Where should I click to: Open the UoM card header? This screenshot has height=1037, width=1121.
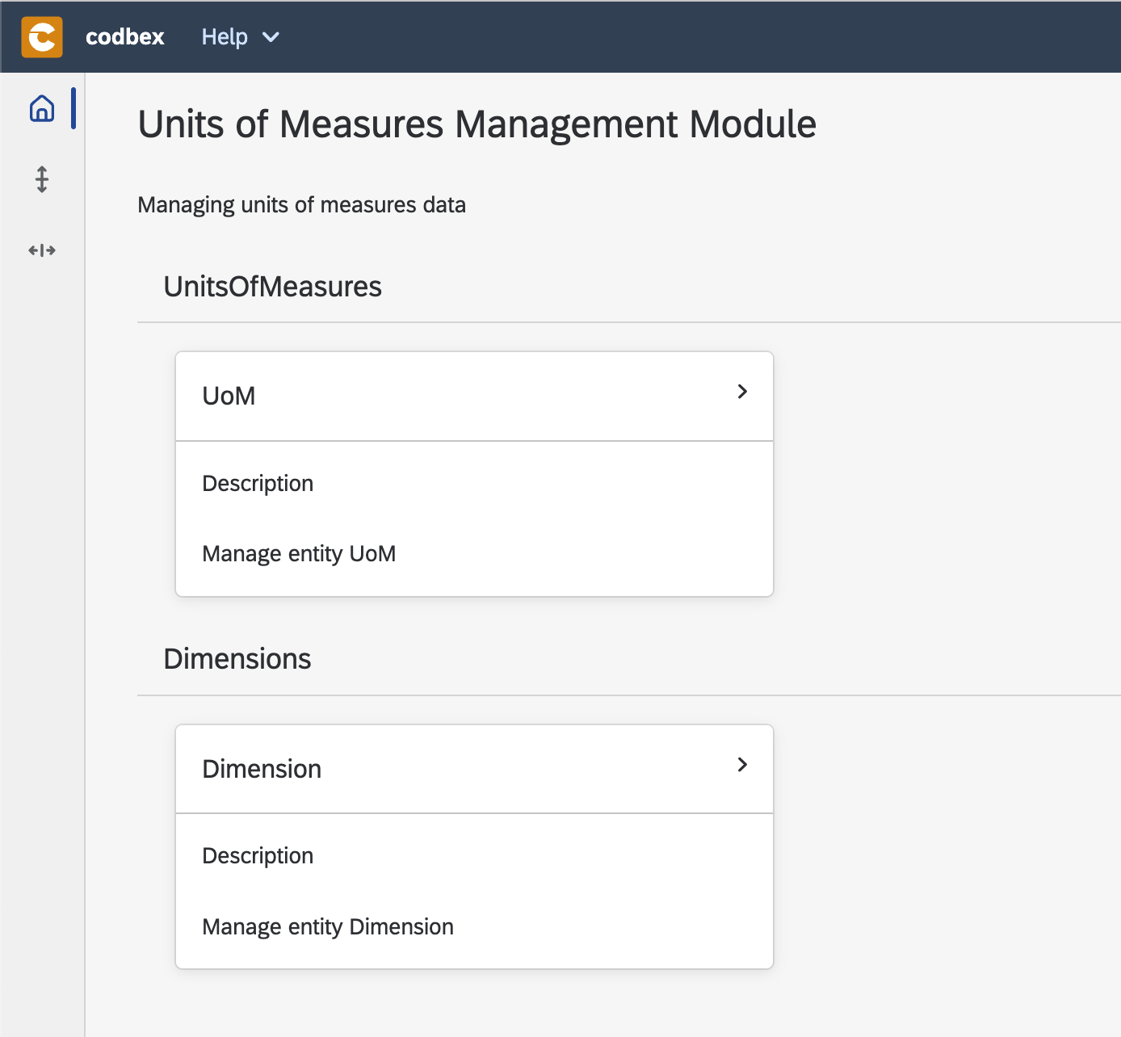[x=475, y=397]
